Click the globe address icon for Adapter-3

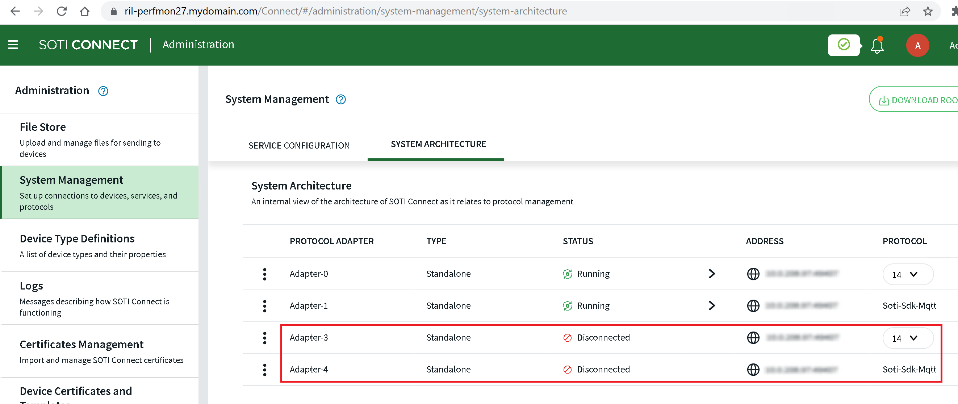coord(753,338)
